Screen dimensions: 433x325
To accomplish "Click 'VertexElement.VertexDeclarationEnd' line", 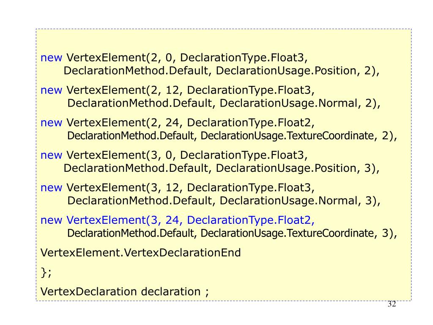I will [x=140, y=253].
